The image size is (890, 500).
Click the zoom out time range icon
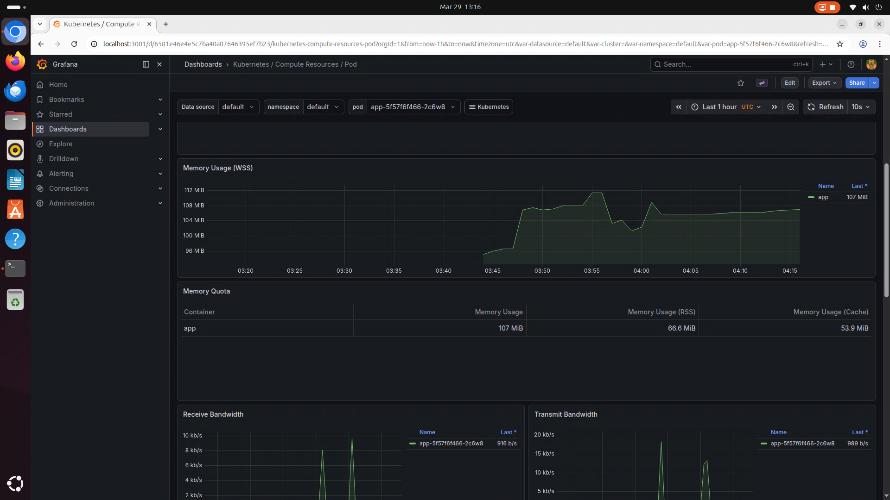pos(791,107)
